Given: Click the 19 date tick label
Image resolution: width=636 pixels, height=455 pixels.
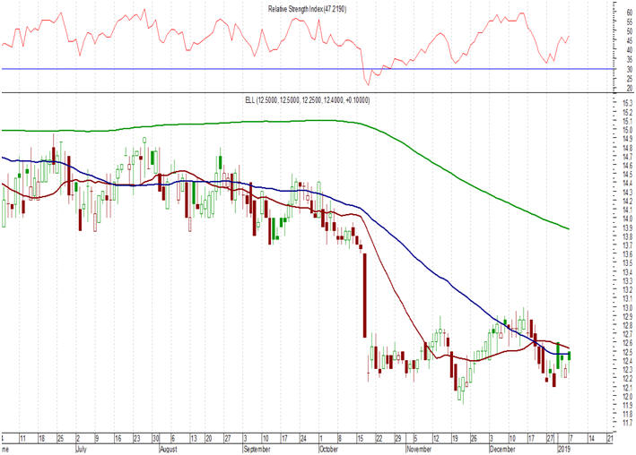Looking at the screenshot, I should point(455,439).
